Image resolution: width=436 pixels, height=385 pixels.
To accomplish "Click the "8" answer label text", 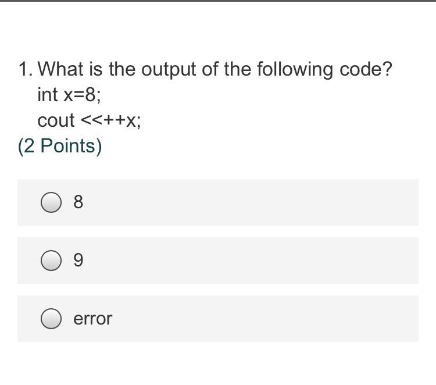I will coord(78,202).
